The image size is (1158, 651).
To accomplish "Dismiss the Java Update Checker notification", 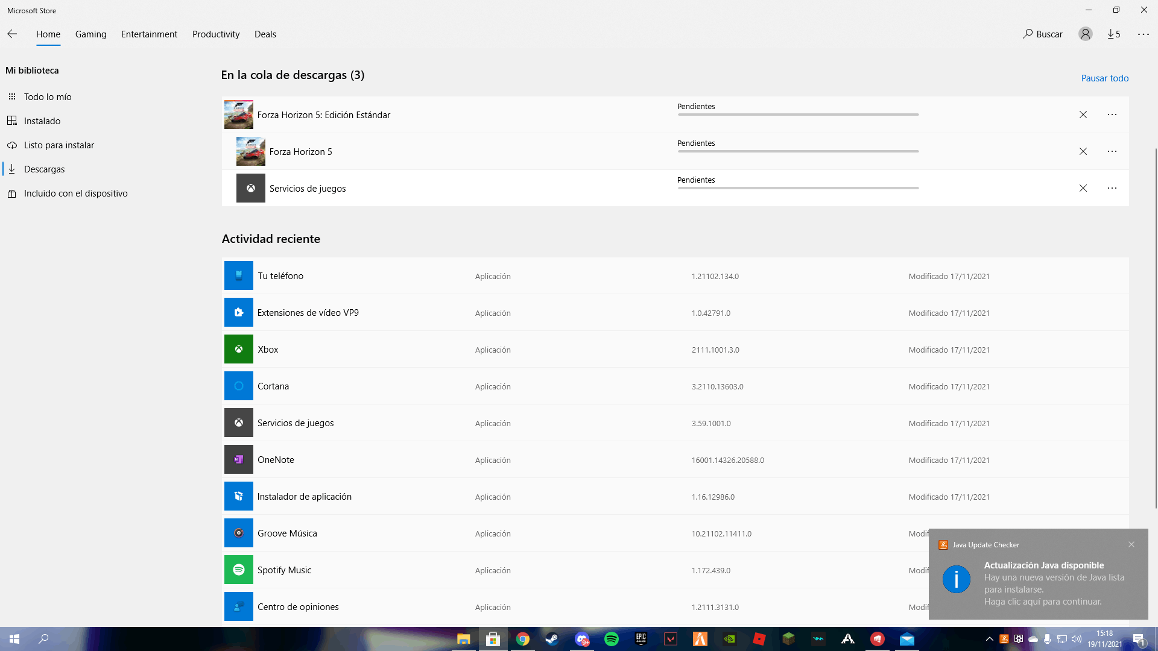I will tap(1131, 544).
